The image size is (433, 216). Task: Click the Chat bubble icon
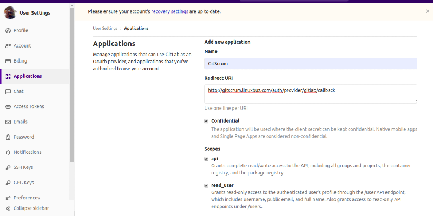[x=8, y=91]
